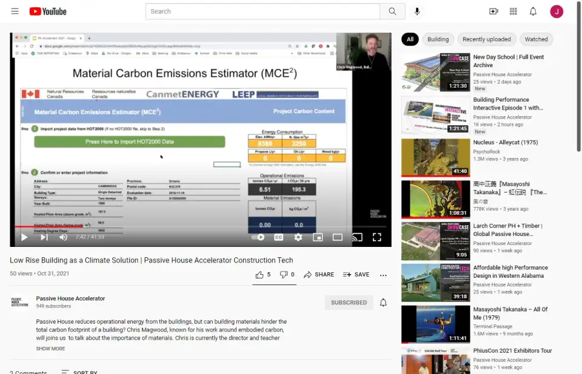The height and width of the screenshot is (374, 582).
Task: Click the SUBSCRIBED button
Action: (x=349, y=303)
